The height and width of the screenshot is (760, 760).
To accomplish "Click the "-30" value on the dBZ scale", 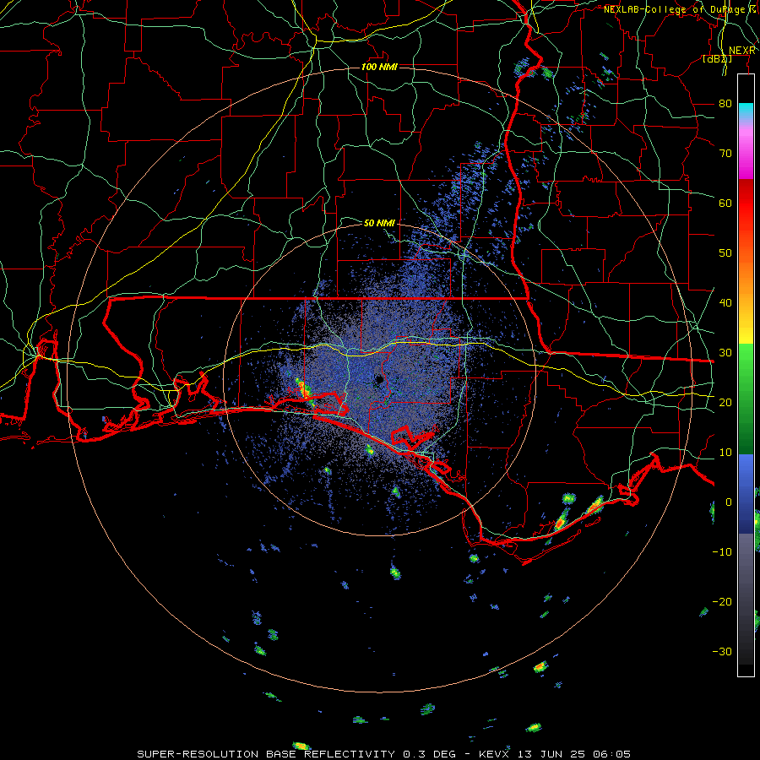I will coord(722,651).
